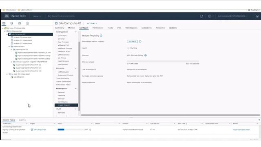Open the Menu dropdown in the top bar
The width and height of the screenshot is (261, 147).
click(37, 16)
